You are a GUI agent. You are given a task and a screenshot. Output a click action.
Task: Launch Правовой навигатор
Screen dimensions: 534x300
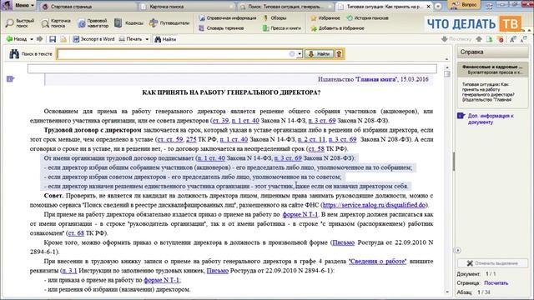click(93, 23)
